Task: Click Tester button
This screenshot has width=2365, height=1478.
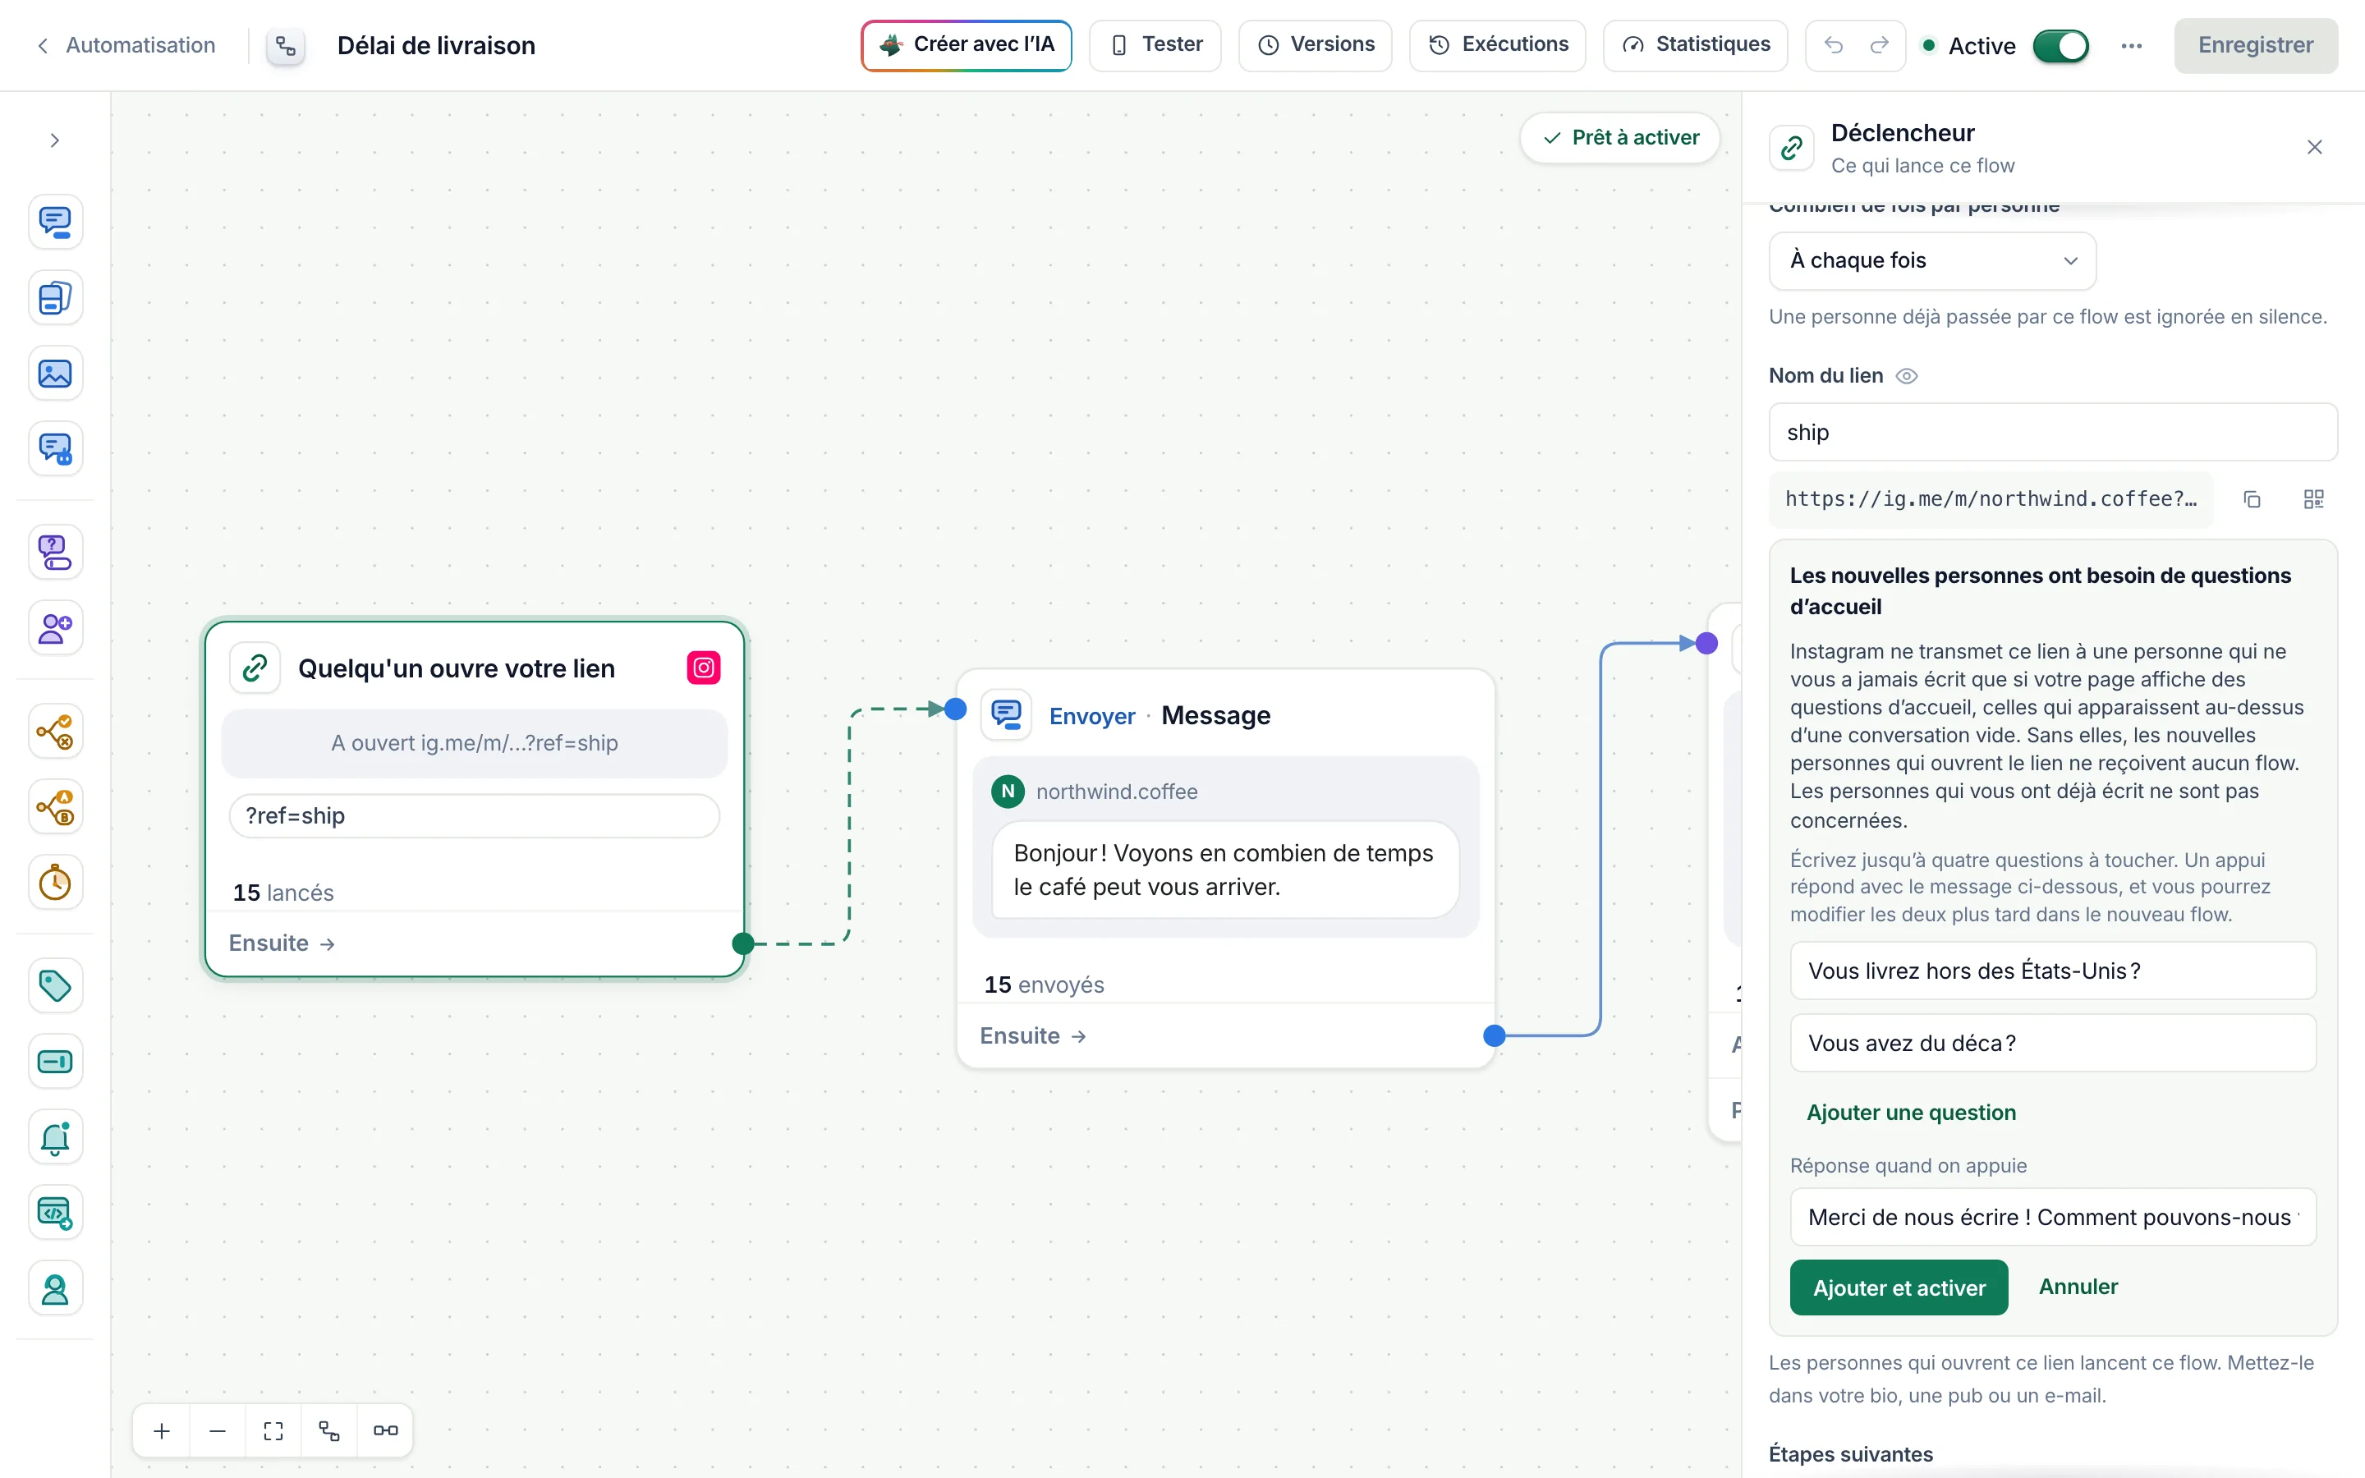Action: (x=1155, y=45)
